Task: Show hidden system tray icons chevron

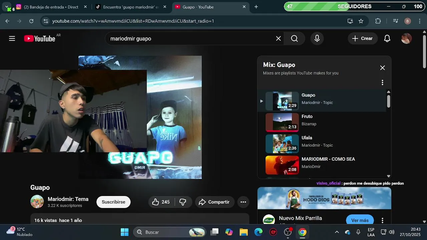Action: coord(337,232)
